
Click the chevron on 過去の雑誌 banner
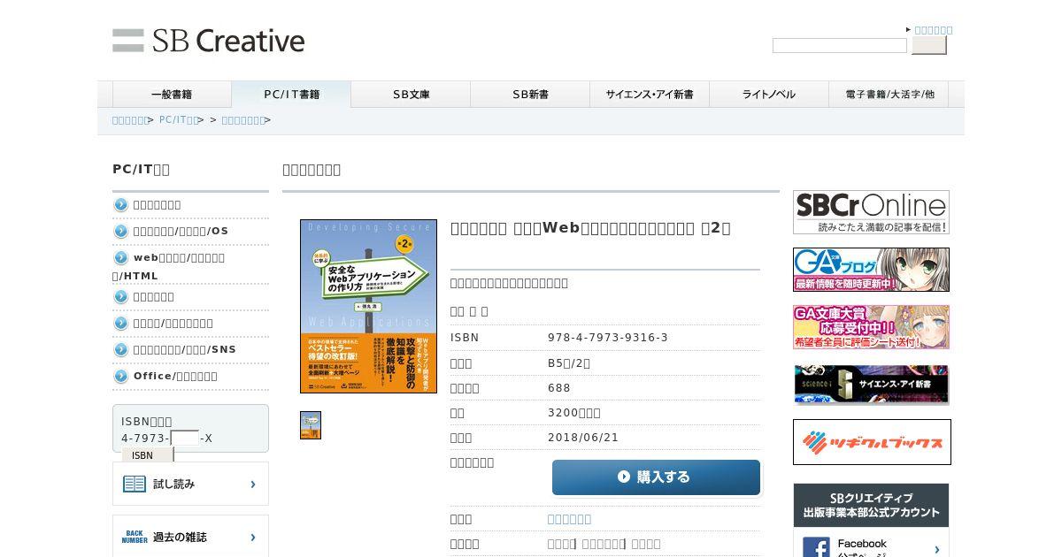pyautogui.click(x=253, y=537)
